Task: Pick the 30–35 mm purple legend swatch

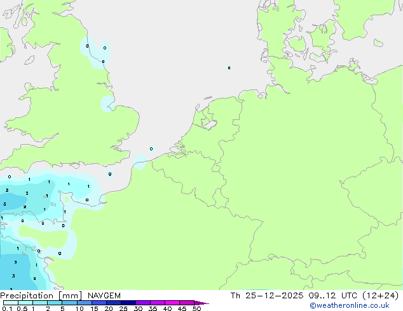Action: (x=143, y=303)
